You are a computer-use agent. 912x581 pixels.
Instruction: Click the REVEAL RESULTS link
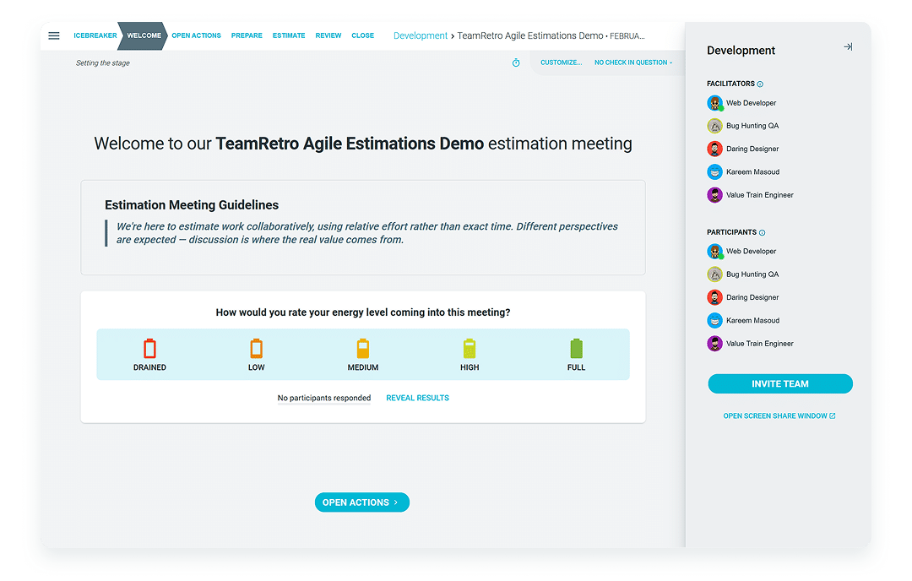click(417, 397)
